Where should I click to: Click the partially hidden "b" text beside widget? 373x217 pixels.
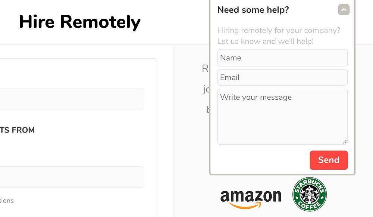click(x=208, y=110)
